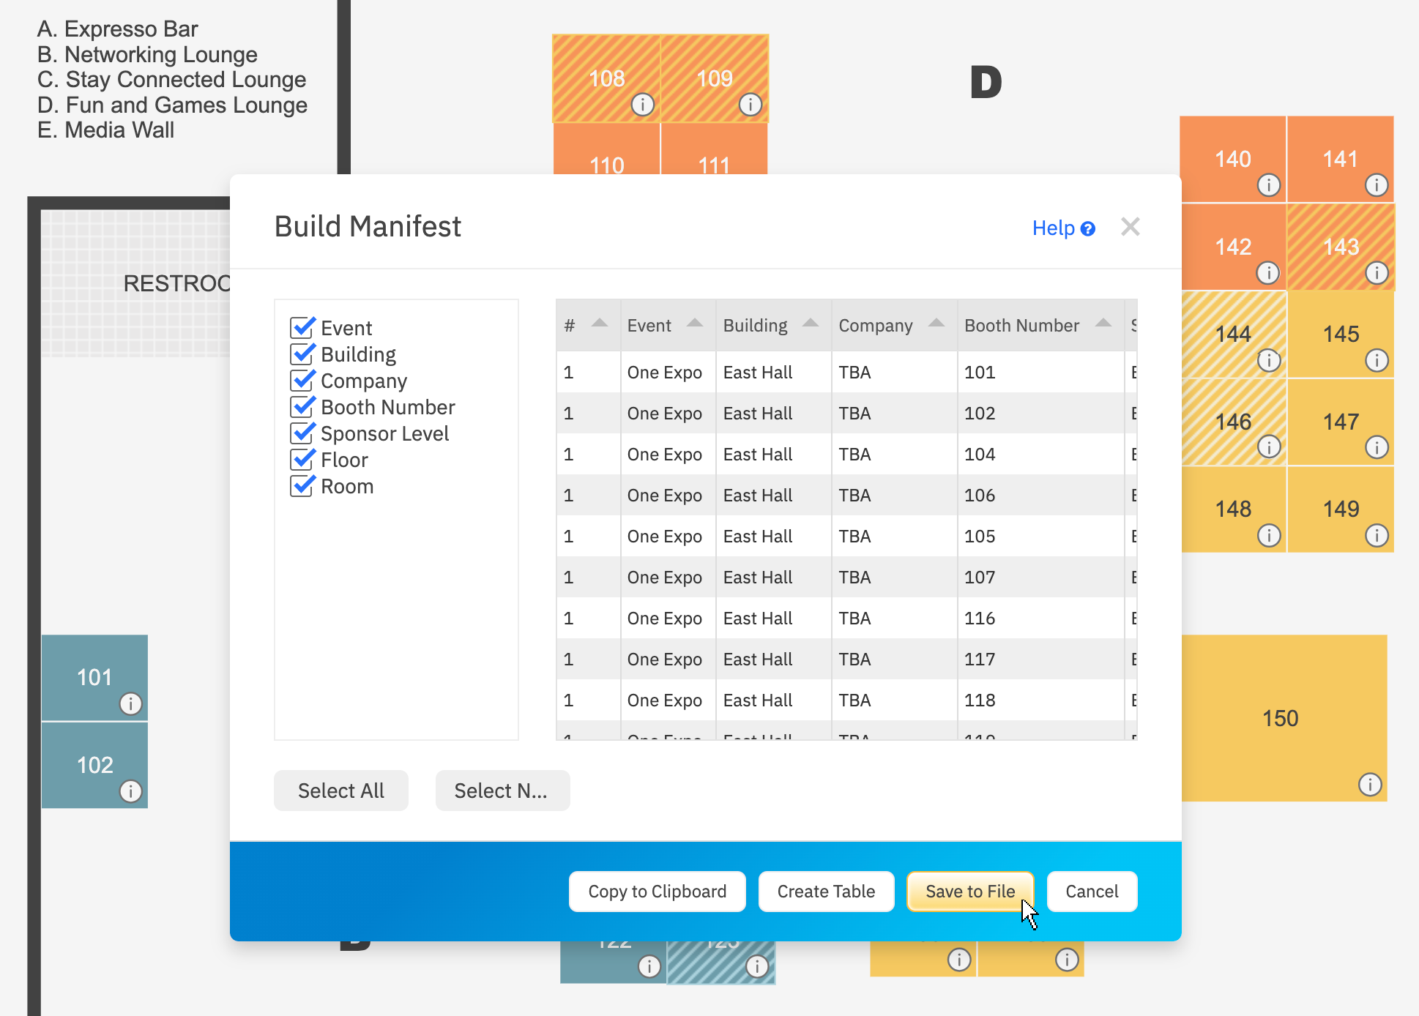The width and height of the screenshot is (1419, 1016).
Task: Select the table row for booth 104
Action: (x=842, y=454)
